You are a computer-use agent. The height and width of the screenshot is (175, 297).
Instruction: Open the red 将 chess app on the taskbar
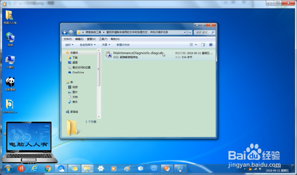coord(21,168)
